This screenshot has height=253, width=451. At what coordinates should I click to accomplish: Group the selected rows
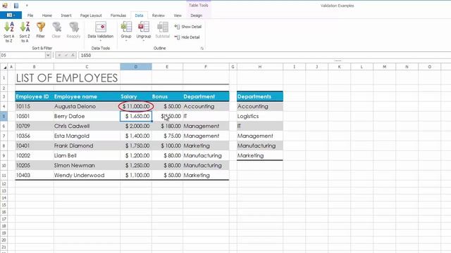[x=126, y=30]
